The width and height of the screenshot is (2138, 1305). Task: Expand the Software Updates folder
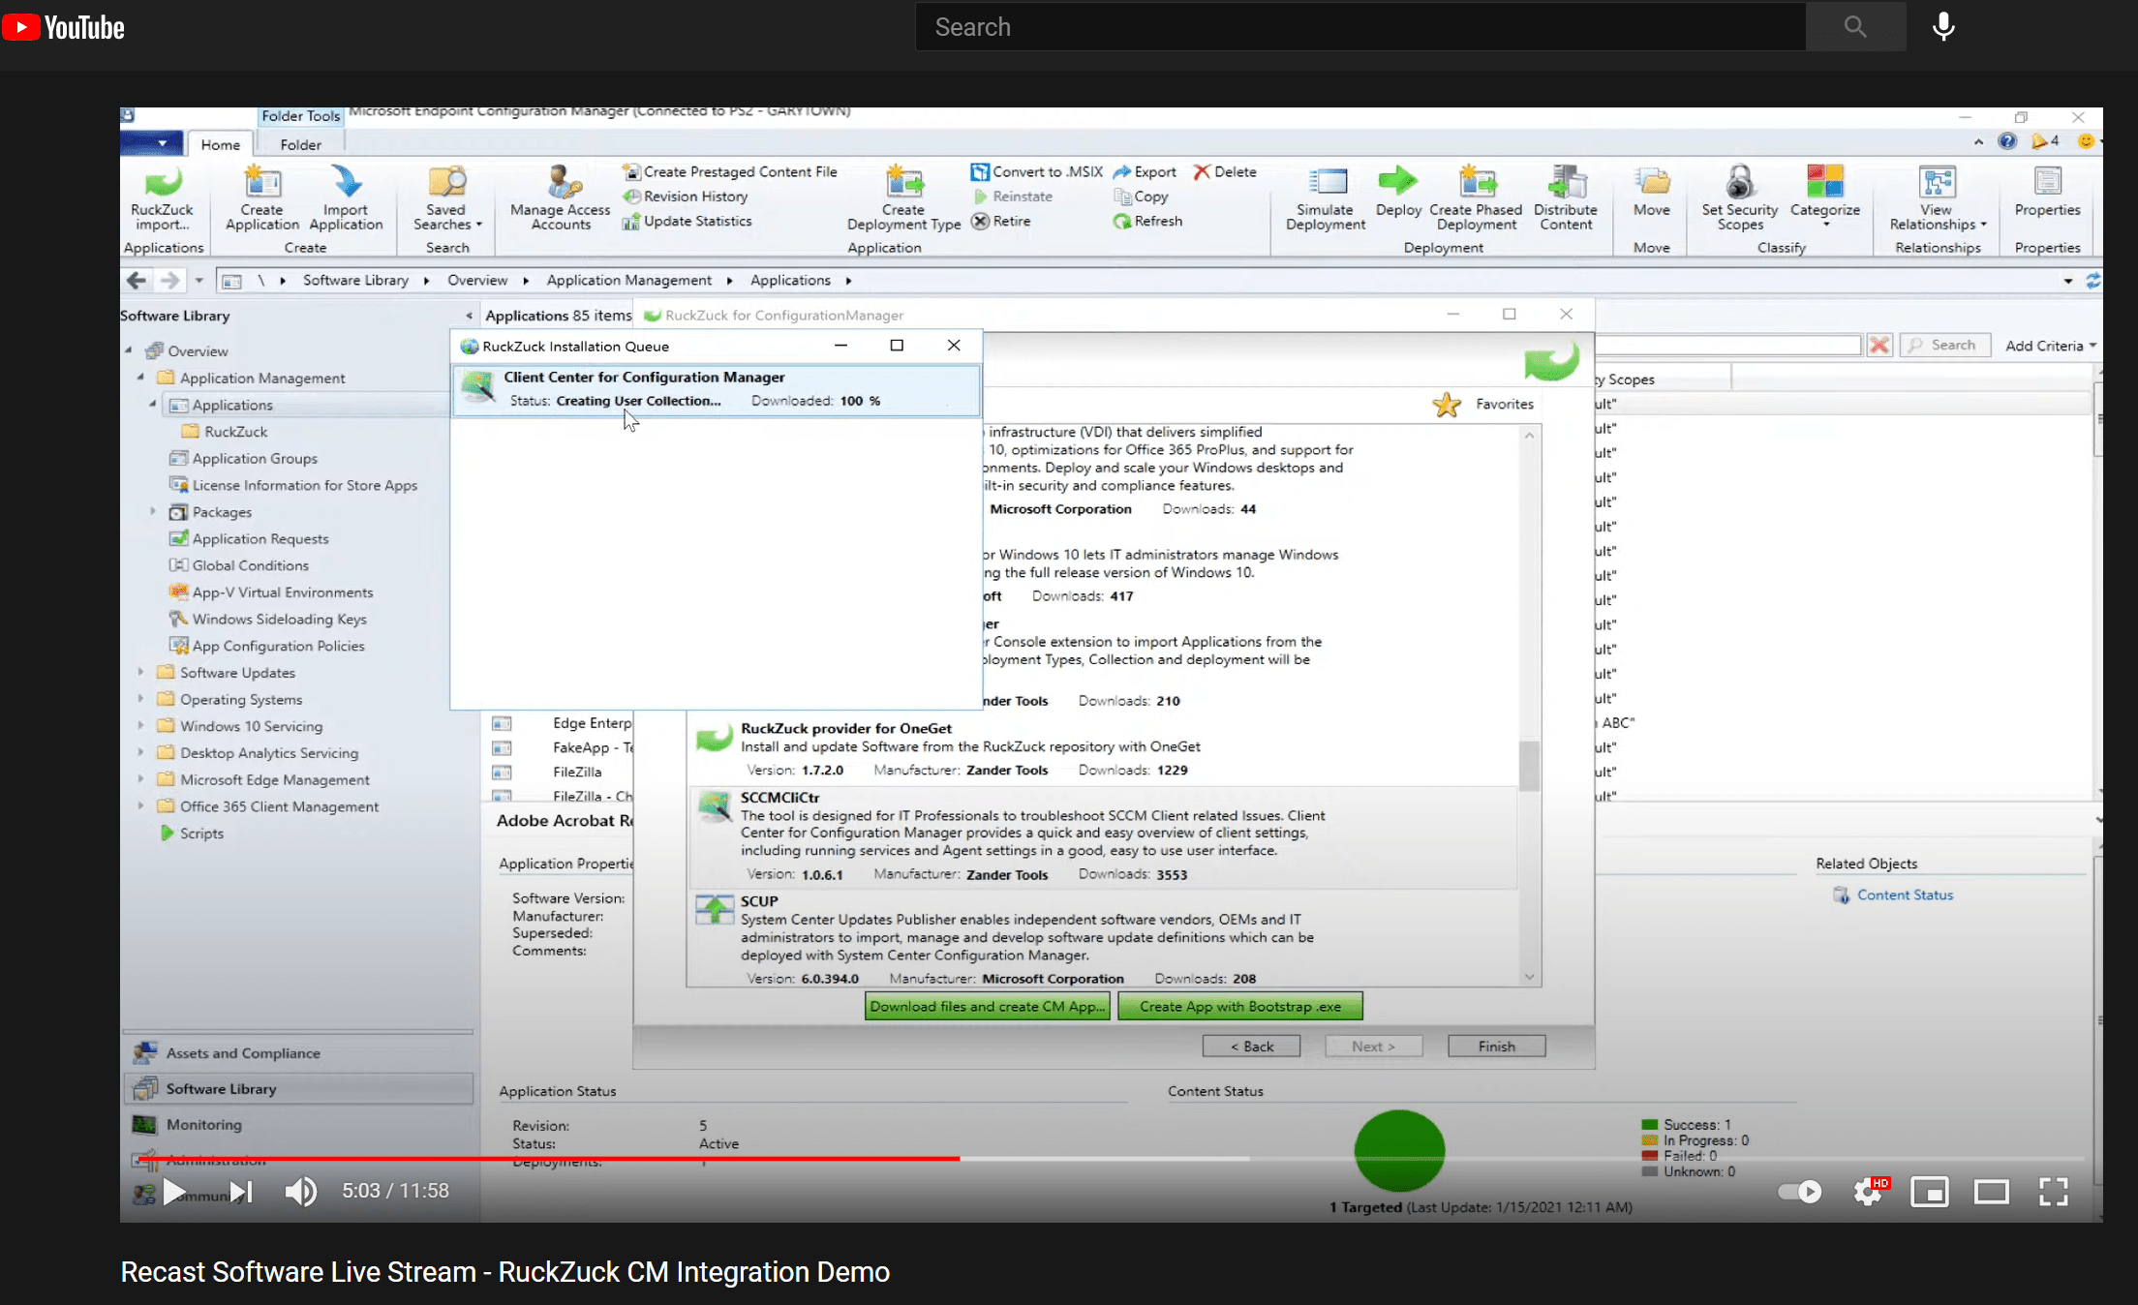(x=141, y=672)
